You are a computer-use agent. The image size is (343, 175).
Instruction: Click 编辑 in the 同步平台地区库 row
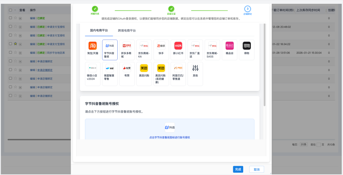coord(33,53)
